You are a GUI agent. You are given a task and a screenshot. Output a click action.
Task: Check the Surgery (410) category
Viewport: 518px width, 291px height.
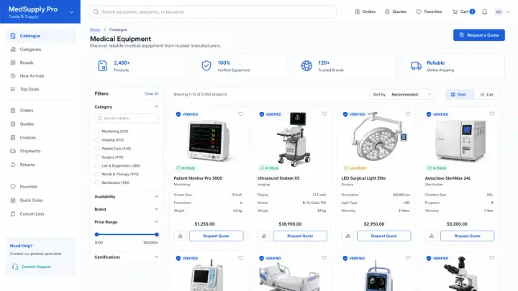point(97,157)
